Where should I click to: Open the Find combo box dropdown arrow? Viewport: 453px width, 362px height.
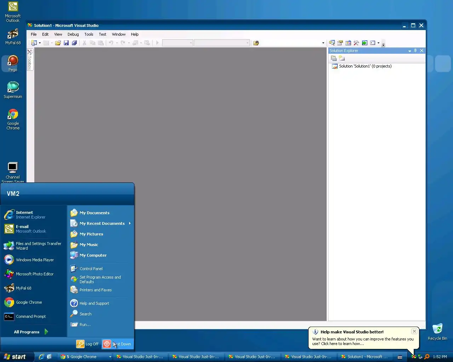pos(323,43)
